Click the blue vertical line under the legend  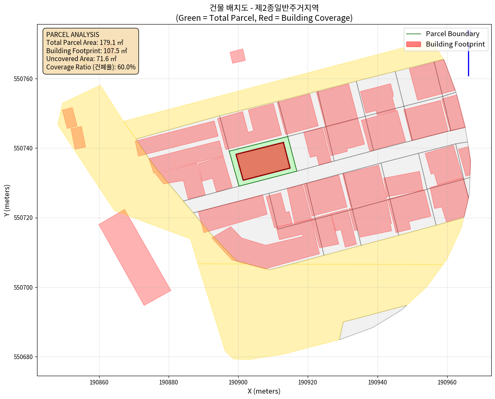pyautogui.click(x=468, y=62)
